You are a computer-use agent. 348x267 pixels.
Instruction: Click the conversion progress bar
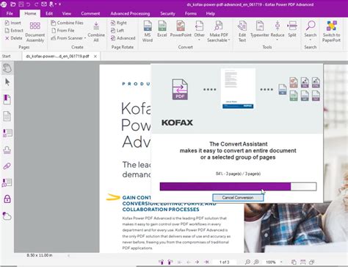click(x=238, y=186)
